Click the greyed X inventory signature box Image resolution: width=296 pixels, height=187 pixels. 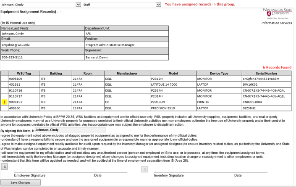[144, 169]
